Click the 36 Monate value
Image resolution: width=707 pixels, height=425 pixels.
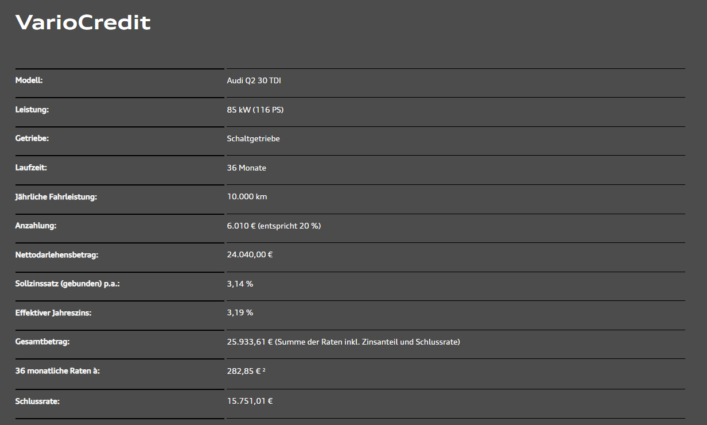[x=247, y=168]
